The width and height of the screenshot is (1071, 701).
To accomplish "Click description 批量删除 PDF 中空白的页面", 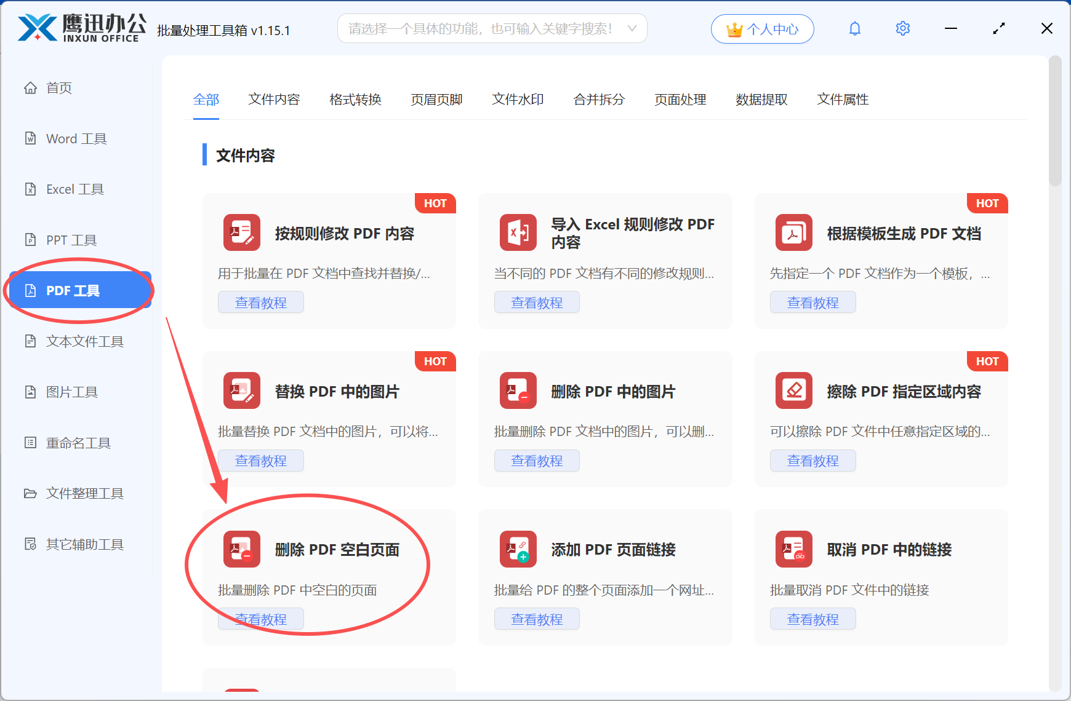I will (297, 590).
